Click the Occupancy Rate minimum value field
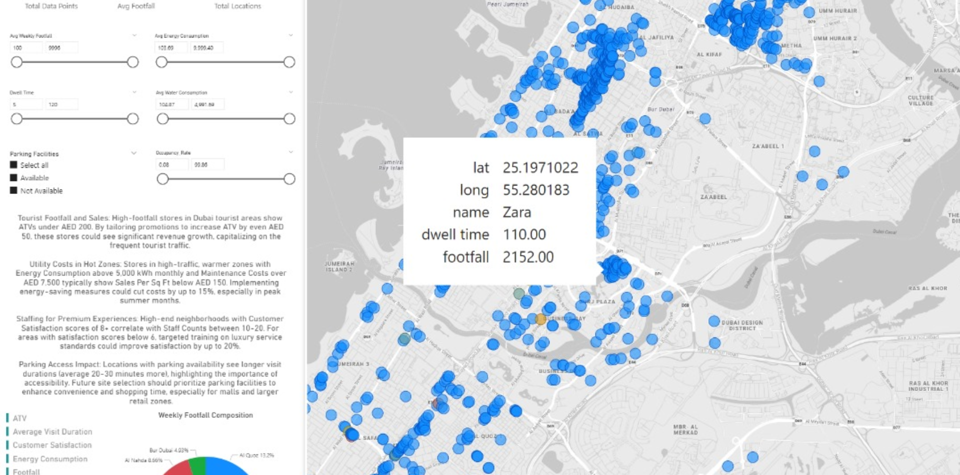Screen dimensions: 960x475 coord(171,164)
